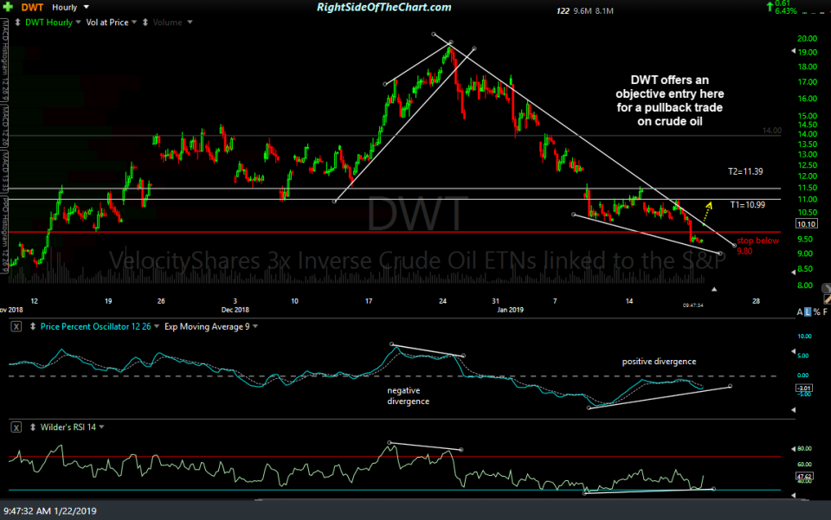Screen dimensions: 831x520
Task: Click the lock icon beside the L button
Action: 816,311
